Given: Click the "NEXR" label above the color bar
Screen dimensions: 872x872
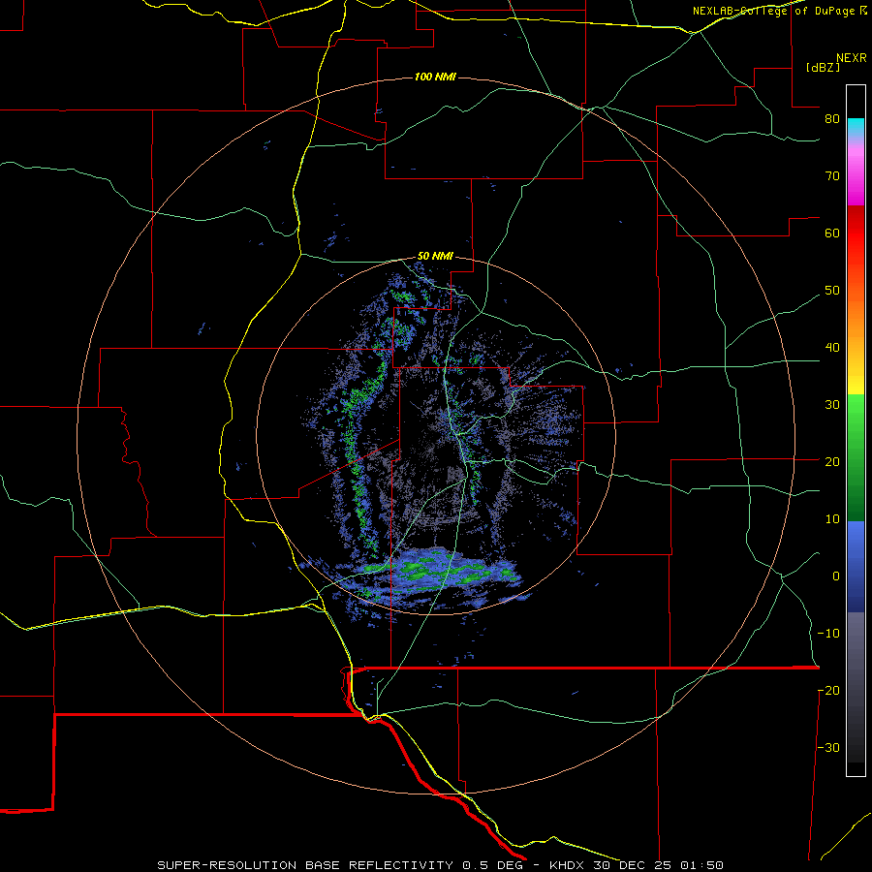Looking at the screenshot, I should (851, 58).
